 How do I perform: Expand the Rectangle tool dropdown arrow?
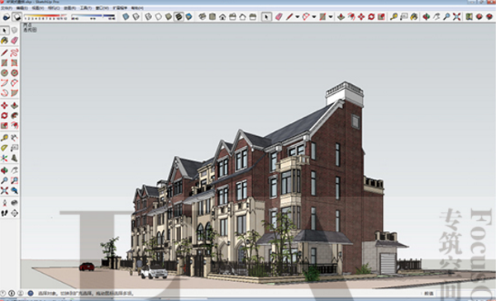(331, 16)
